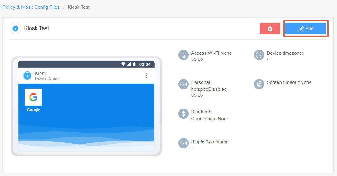Click the SSID:- text under Personal hotspot

197,95
